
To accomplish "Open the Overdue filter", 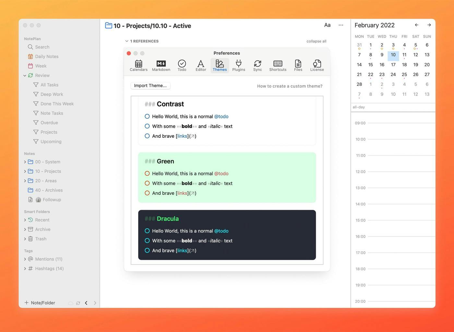I will click(45, 123).
